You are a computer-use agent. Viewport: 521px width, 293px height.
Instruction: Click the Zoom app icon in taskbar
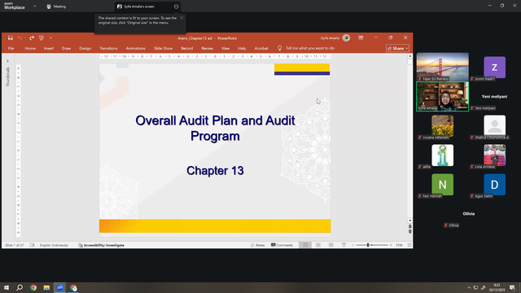(60, 287)
